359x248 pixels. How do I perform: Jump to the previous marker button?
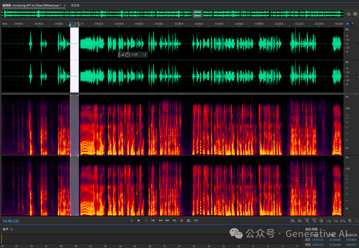[153, 220]
